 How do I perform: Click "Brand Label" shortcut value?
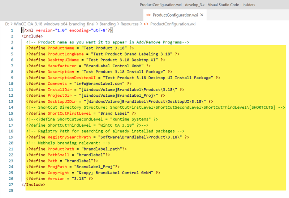(114, 113)
